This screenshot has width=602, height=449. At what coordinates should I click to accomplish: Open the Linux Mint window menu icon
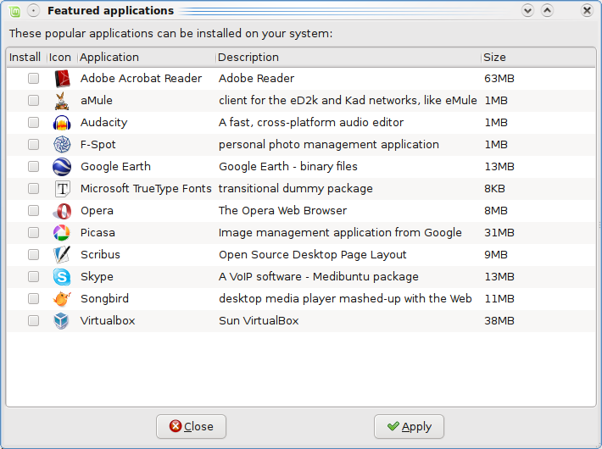[x=14, y=11]
